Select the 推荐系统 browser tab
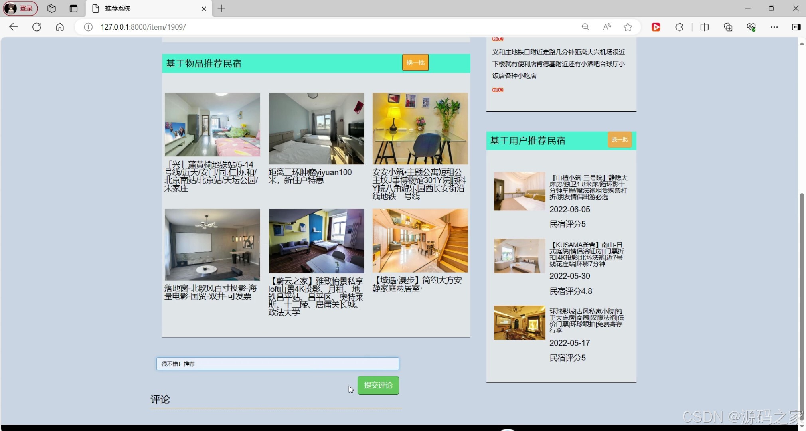Screen dimensions: 806x431 (120, 8)
